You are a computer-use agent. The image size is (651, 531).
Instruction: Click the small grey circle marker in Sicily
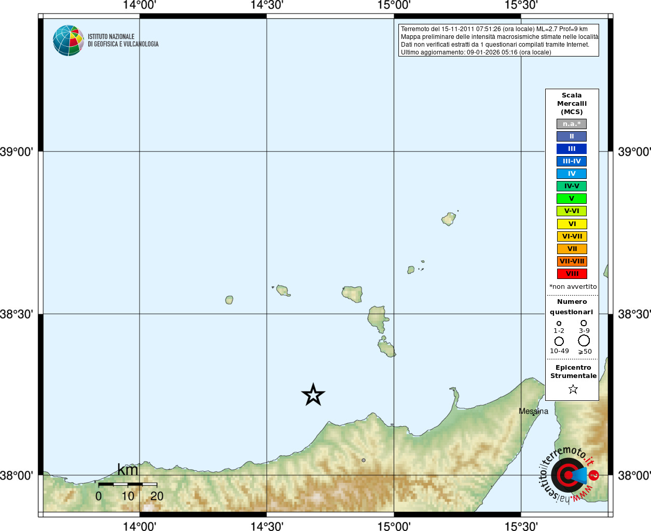tap(364, 460)
